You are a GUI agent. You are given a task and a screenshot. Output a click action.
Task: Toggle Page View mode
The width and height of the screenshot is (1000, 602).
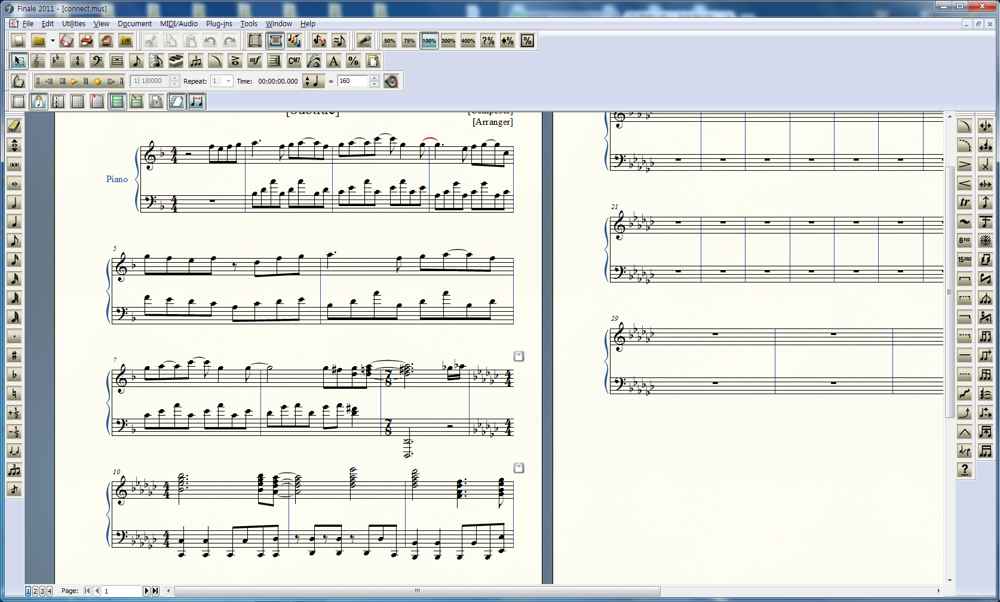275,41
